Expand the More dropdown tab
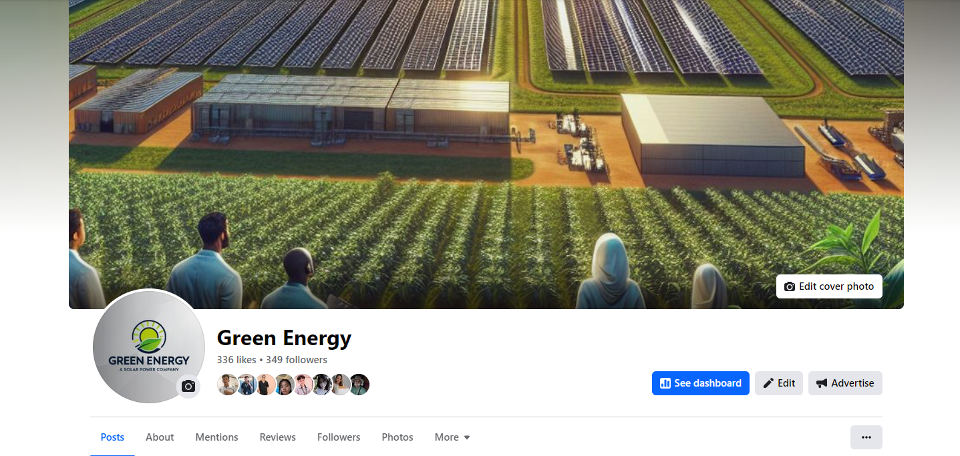The image size is (960, 456). tap(452, 437)
